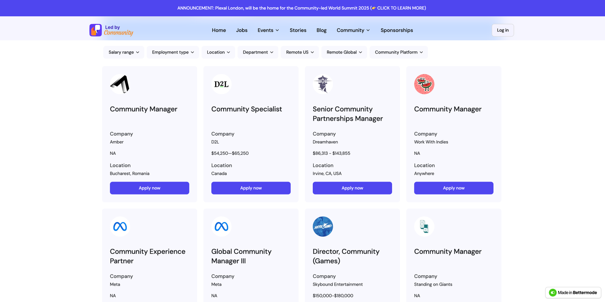Open the Remote Global filter

pos(344,52)
